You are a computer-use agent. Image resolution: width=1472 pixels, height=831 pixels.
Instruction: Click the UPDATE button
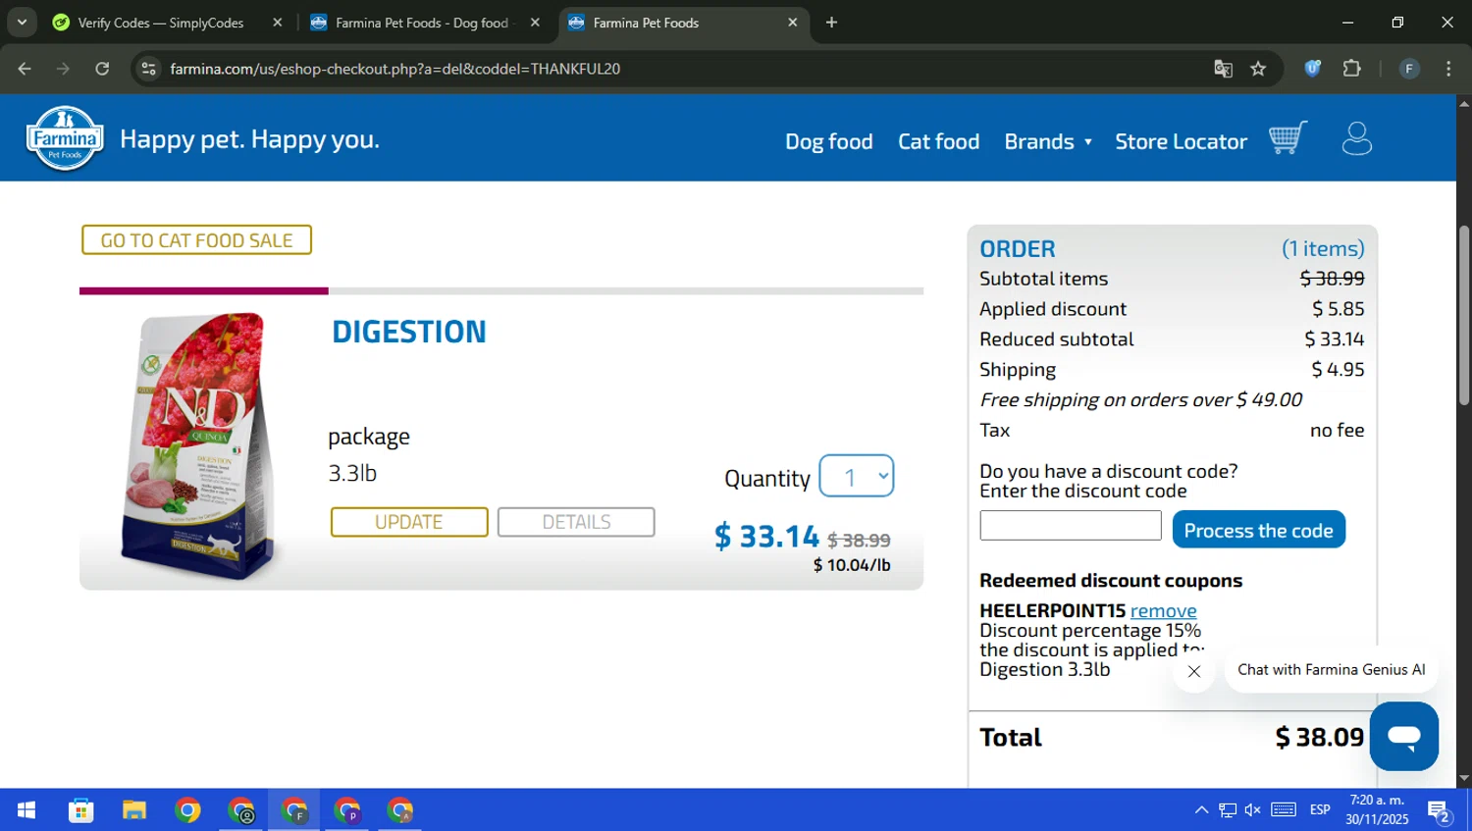click(x=409, y=522)
